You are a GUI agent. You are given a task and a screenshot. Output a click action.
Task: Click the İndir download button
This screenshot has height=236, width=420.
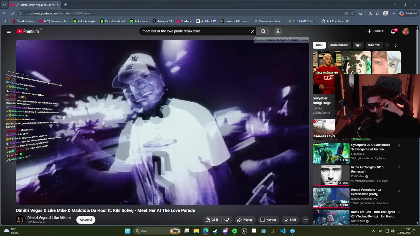tap(290, 220)
